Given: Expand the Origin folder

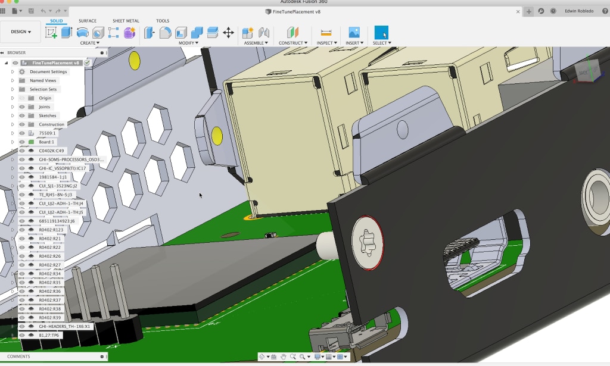Looking at the screenshot, I should point(13,98).
